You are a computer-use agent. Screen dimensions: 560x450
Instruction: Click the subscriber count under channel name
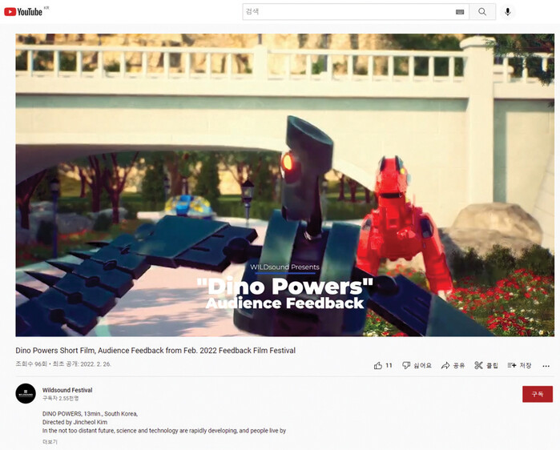(61, 398)
